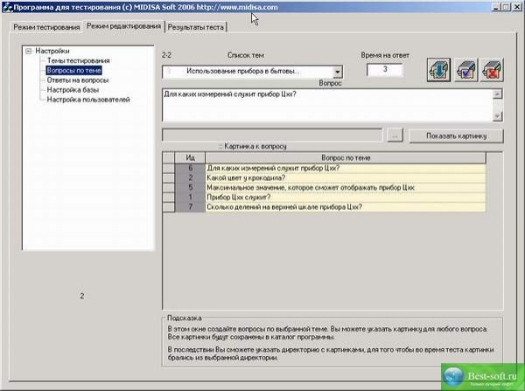The width and height of the screenshot is (525, 391).
Task: Click the browse picture '...' button
Action: point(393,136)
